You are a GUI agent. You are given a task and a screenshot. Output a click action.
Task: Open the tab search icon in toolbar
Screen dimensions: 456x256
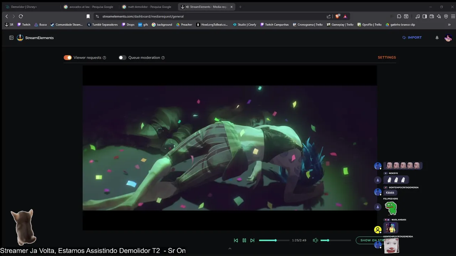point(406,16)
